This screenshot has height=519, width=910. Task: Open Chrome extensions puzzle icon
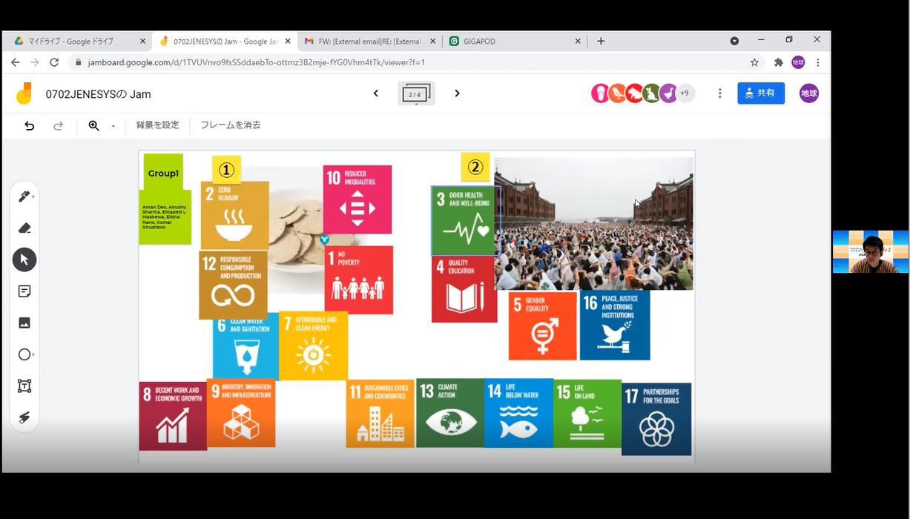click(x=778, y=62)
